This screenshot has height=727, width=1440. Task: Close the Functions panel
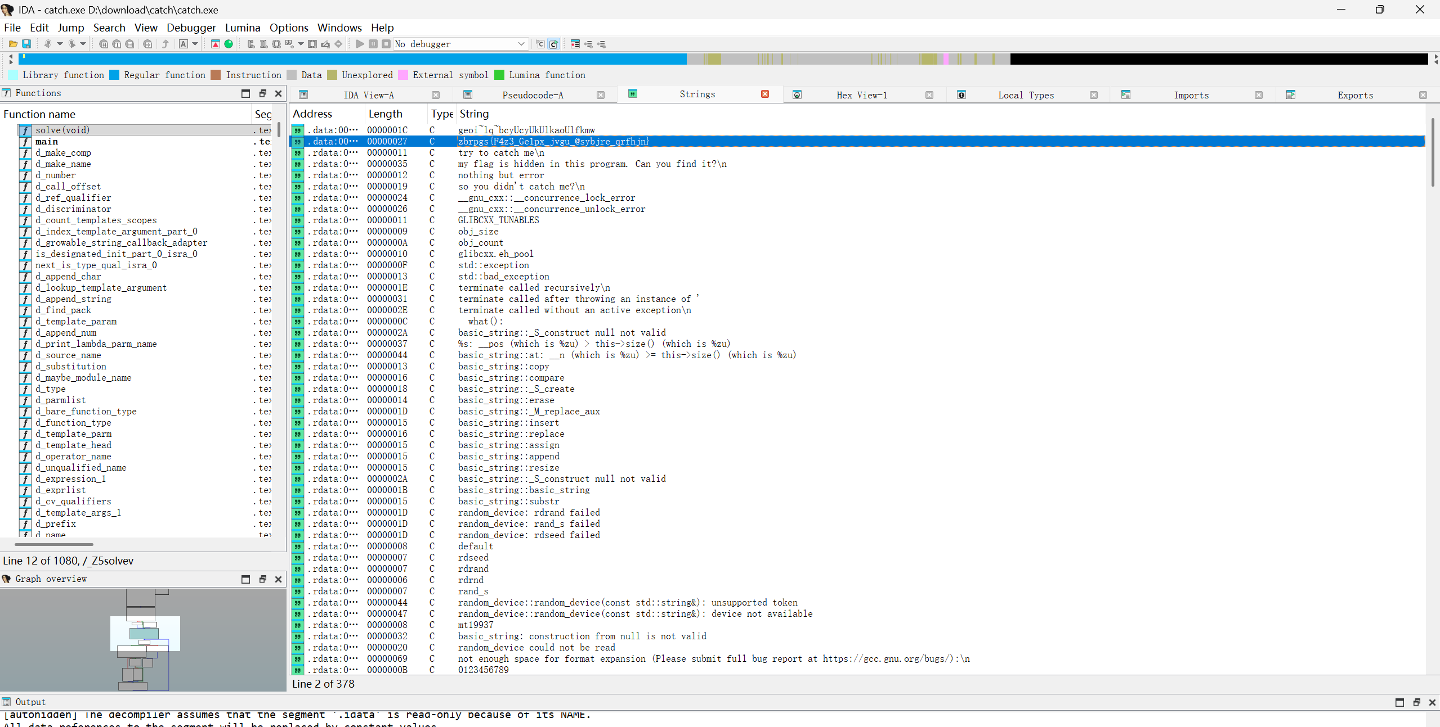coord(278,93)
